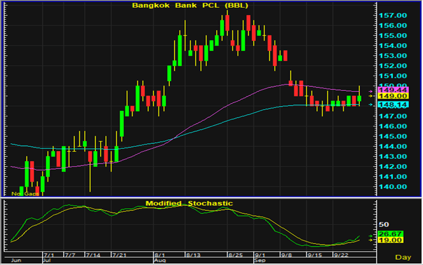The image size is (423, 265).
Task: Click the Modified Stochastic indicator title
Action: (188, 204)
